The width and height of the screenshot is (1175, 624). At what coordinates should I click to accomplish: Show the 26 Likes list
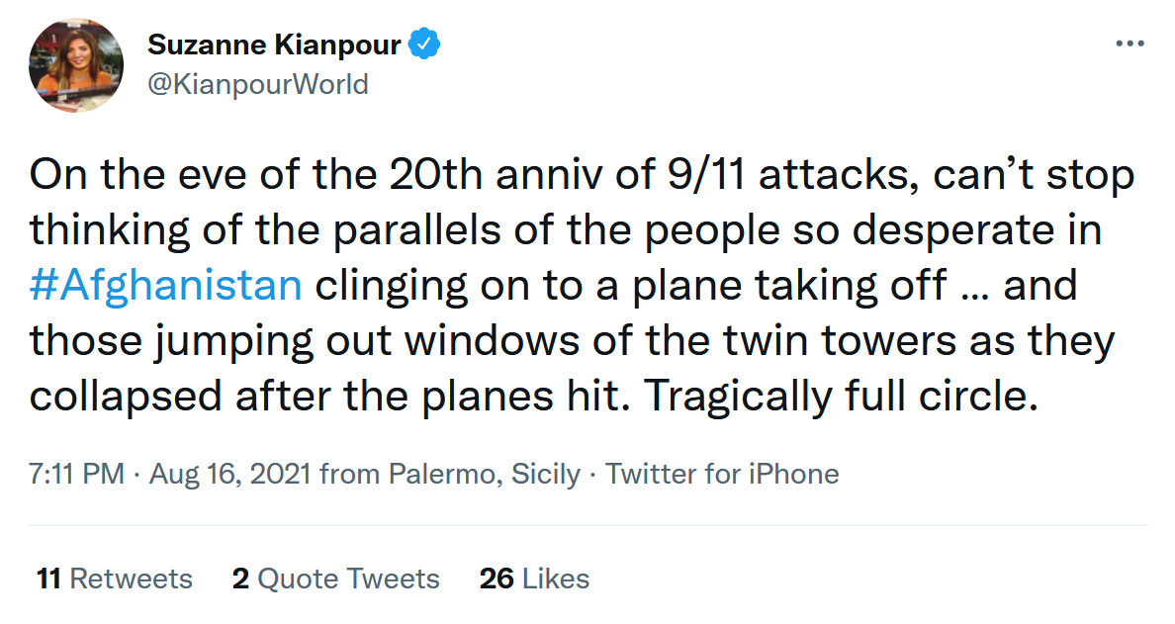pos(534,579)
